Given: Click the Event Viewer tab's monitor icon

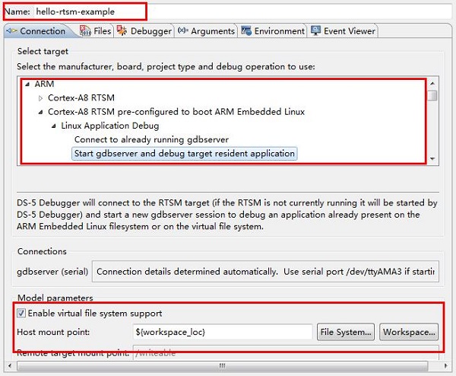Looking at the screenshot, I should (315, 30).
